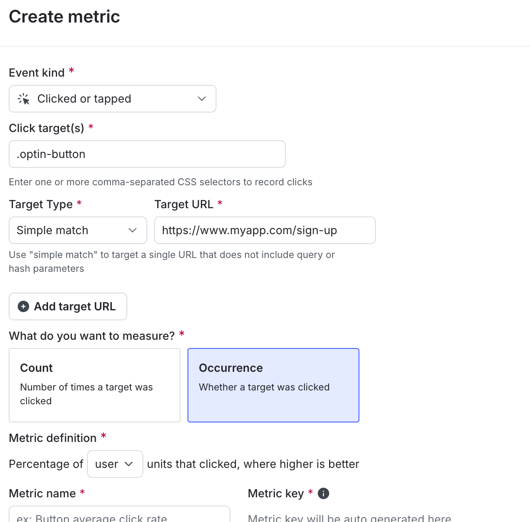Click the Metric key placeholder field

pyautogui.click(x=346, y=518)
